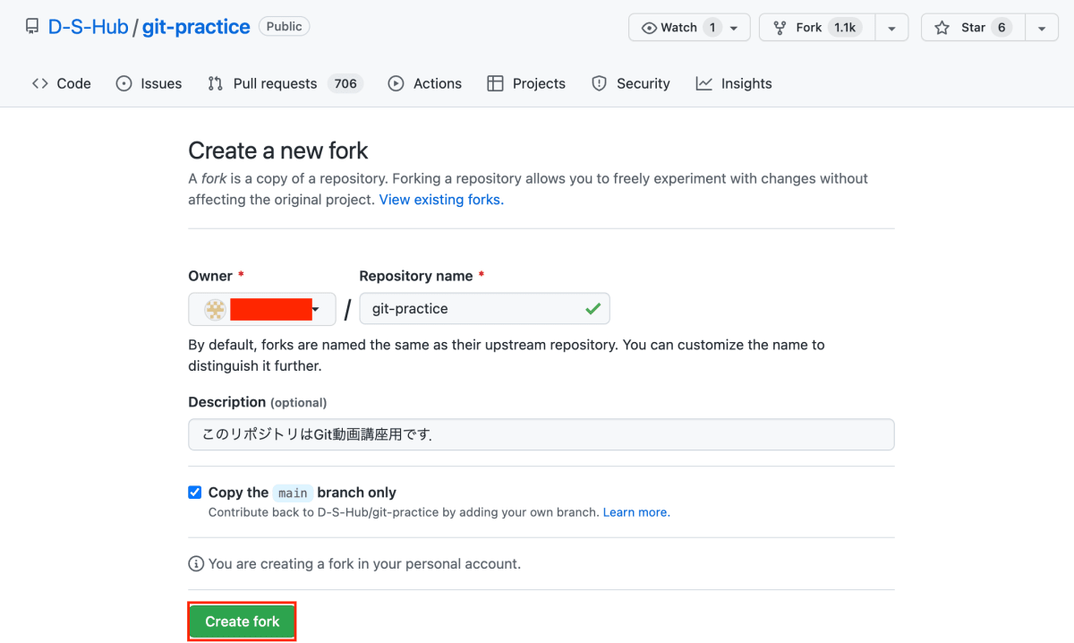This screenshot has height=643, width=1074.
Task: Click the Star icon button
Action: click(x=942, y=28)
